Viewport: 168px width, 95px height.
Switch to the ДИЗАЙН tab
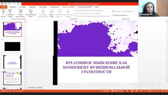click(32, 7)
